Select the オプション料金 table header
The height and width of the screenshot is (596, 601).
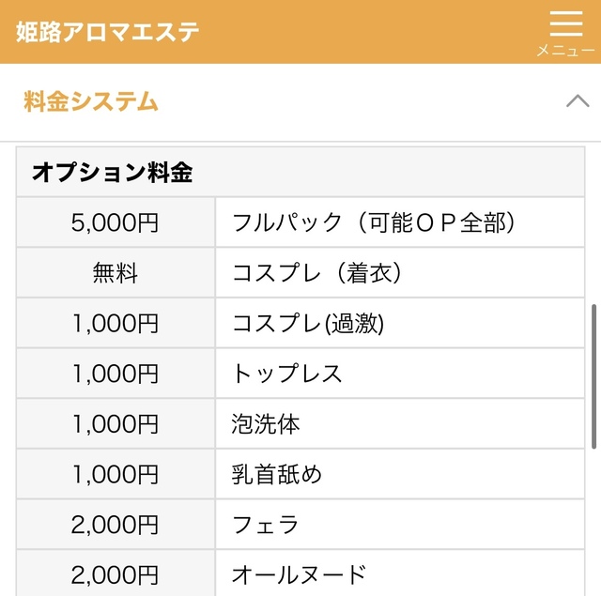pos(112,172)
